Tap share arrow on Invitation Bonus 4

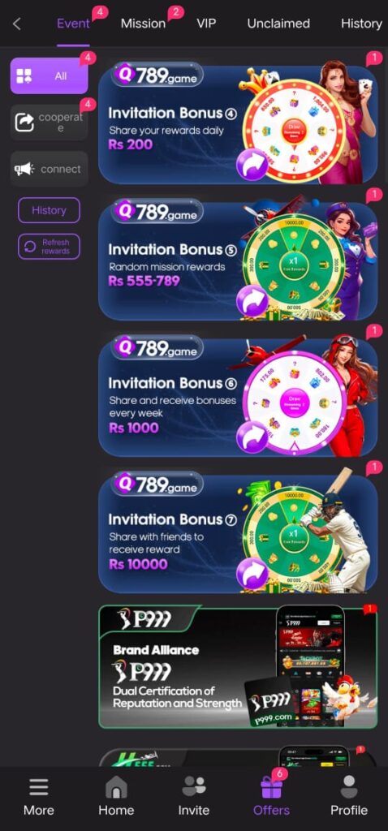coord(252,165)
